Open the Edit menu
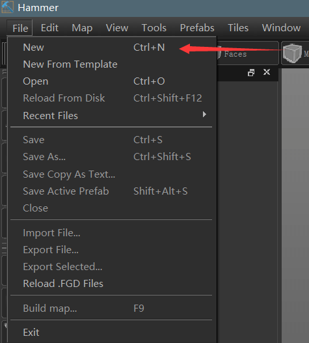The image size is (309, 343). pyautogui.click(x=49, y=28)
